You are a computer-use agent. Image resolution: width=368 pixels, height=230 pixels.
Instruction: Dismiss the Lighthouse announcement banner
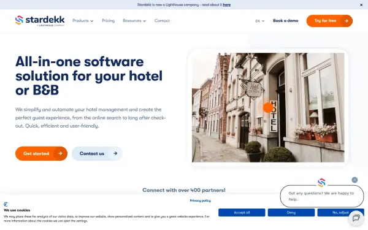[x=361, y=5]
